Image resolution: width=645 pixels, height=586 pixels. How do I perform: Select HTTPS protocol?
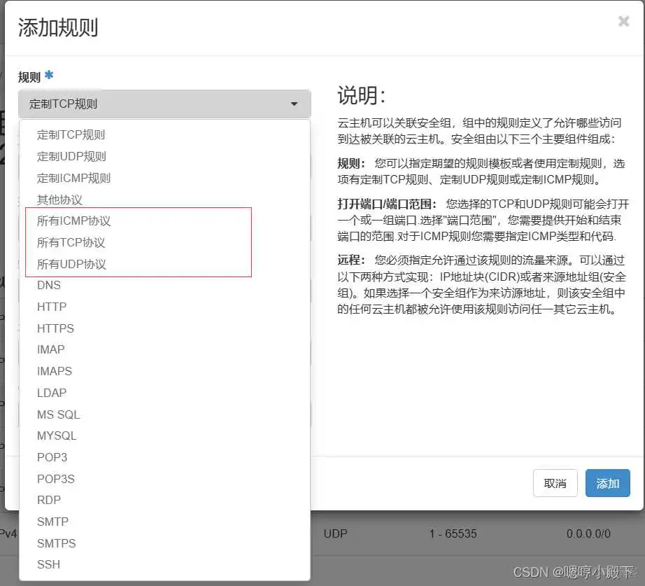tap(55, 328)
